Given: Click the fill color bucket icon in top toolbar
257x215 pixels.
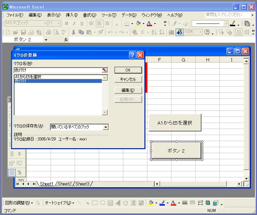Looking at the screenshot, I should pos(138,24).
